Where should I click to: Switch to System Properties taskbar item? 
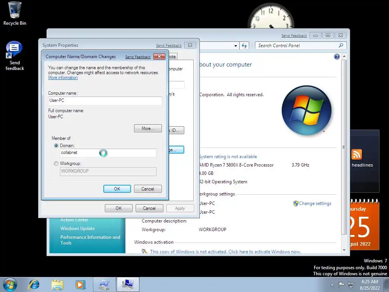[x=128, y=284]
